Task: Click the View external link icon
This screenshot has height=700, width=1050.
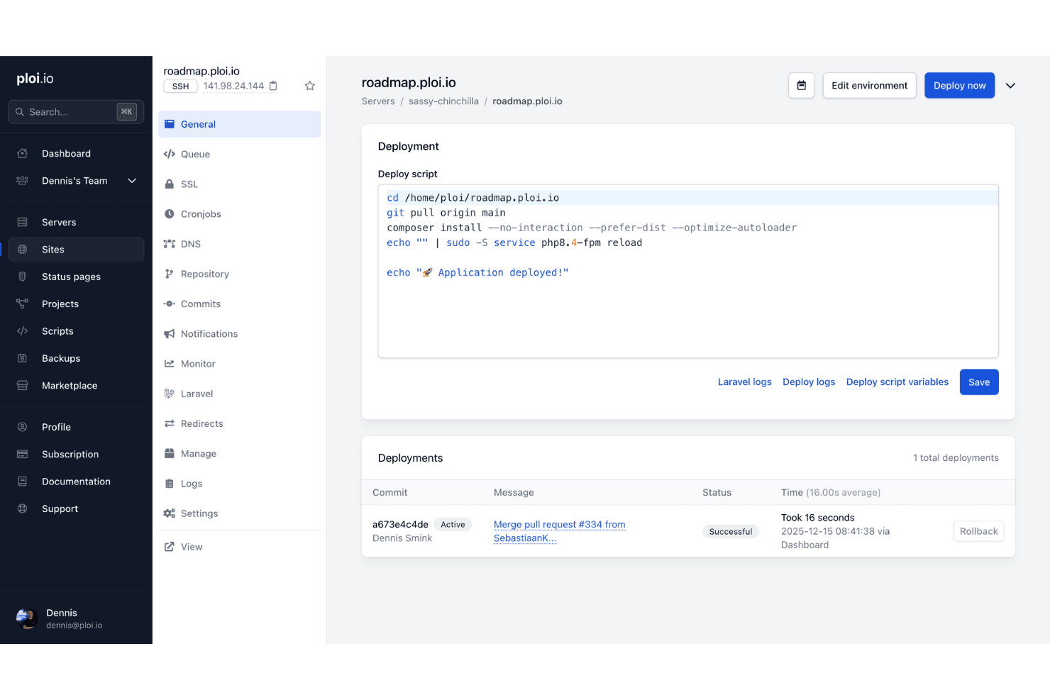Action: click(x=170, y=547)
